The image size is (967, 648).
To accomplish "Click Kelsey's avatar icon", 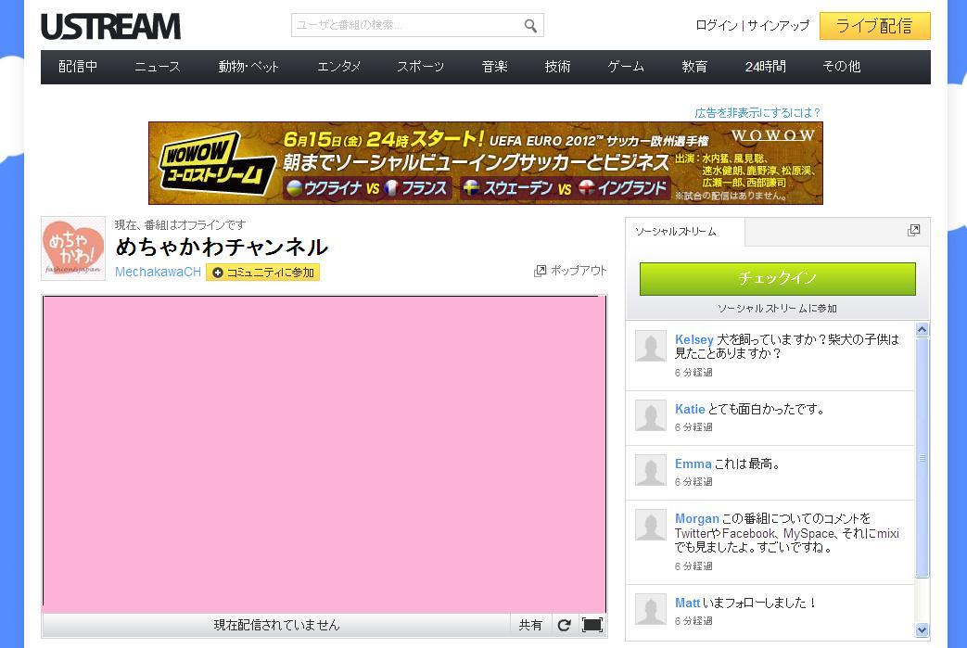I will tap(651, 347).
